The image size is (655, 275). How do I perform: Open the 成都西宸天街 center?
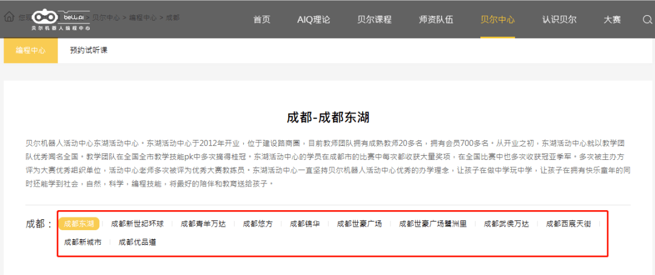click(568, 224)
